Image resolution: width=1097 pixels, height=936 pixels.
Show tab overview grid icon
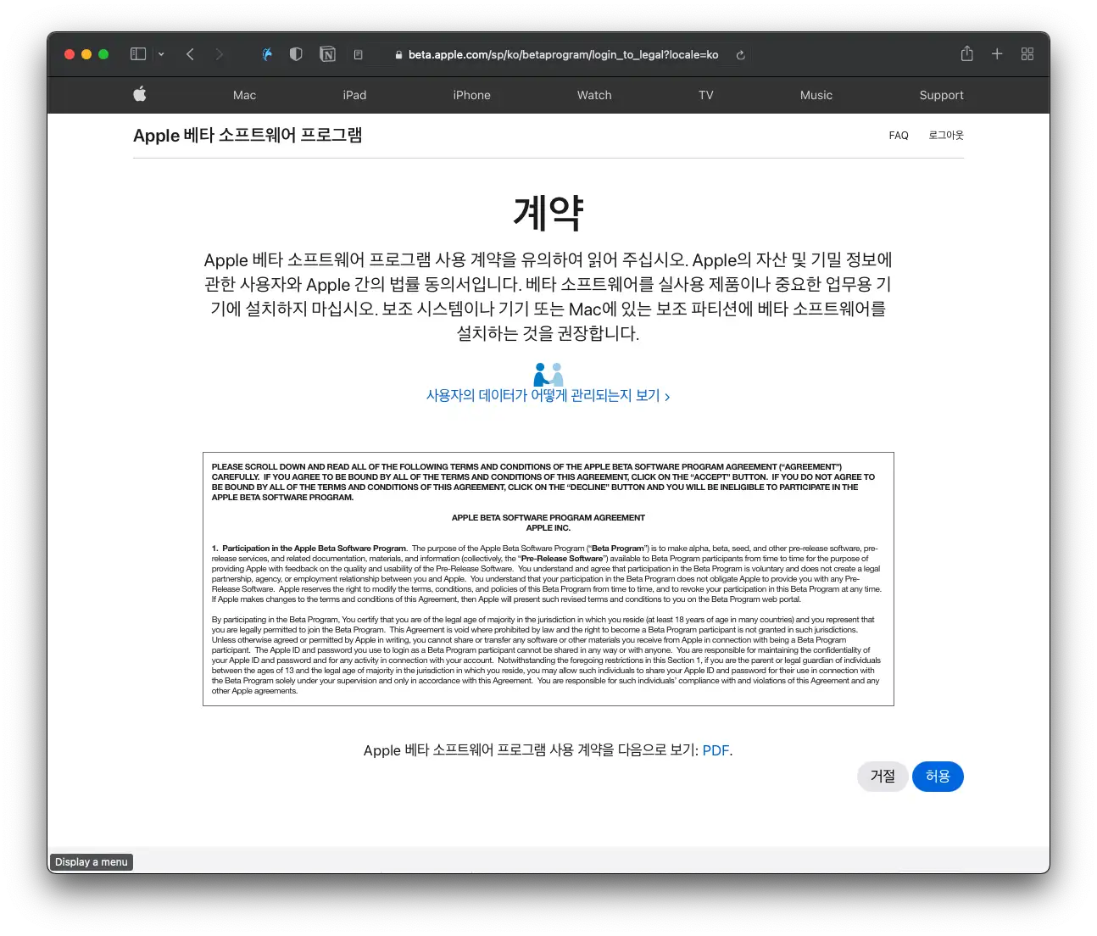pyautogui.click(x=1027, y=54)
